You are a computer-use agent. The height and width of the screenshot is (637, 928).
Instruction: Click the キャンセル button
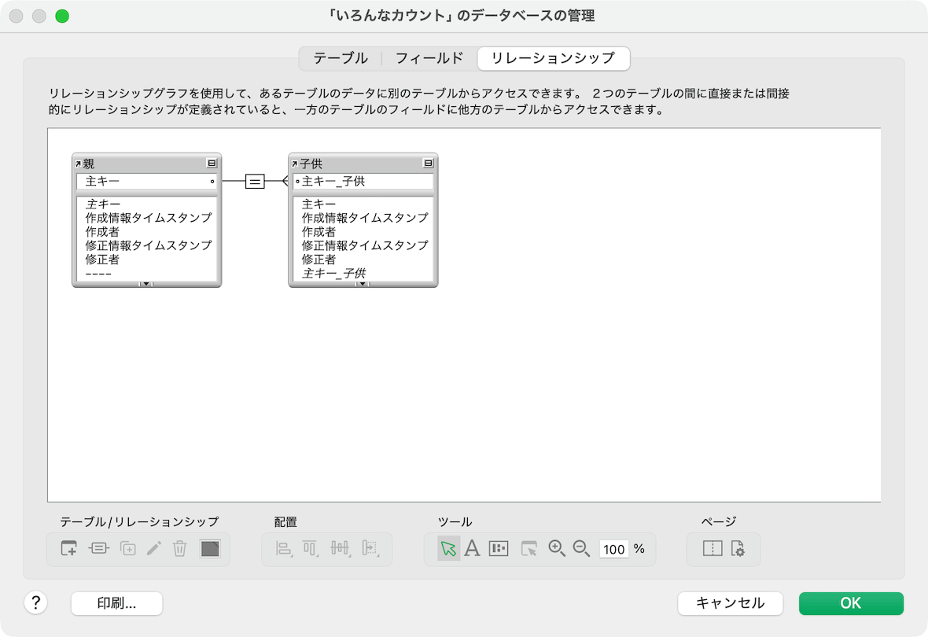tap(730, 603)
